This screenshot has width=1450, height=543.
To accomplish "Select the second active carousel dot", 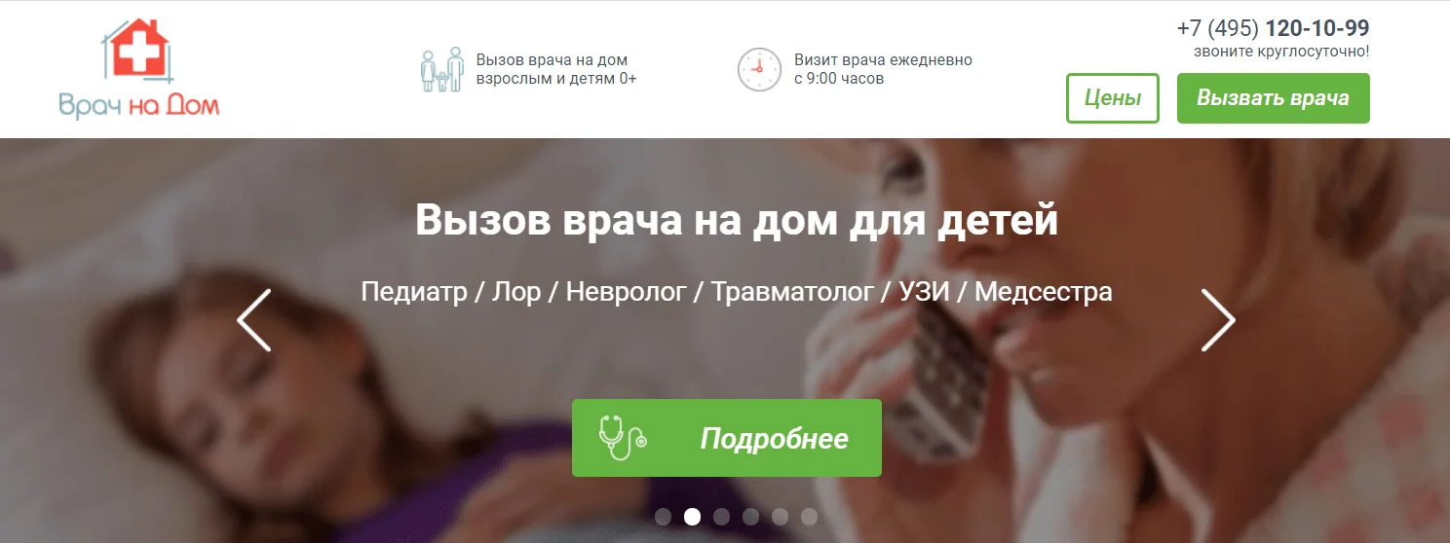I will tap(692, 517).
